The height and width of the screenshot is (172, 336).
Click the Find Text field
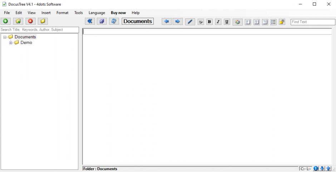(313, 22)
